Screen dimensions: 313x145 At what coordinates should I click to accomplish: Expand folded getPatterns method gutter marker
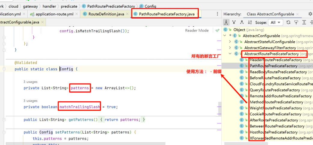[4, 120]
